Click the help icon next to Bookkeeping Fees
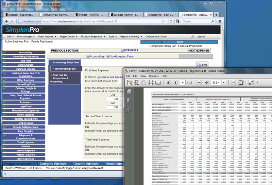The image size is (272, 185). (x=108, y=56)
